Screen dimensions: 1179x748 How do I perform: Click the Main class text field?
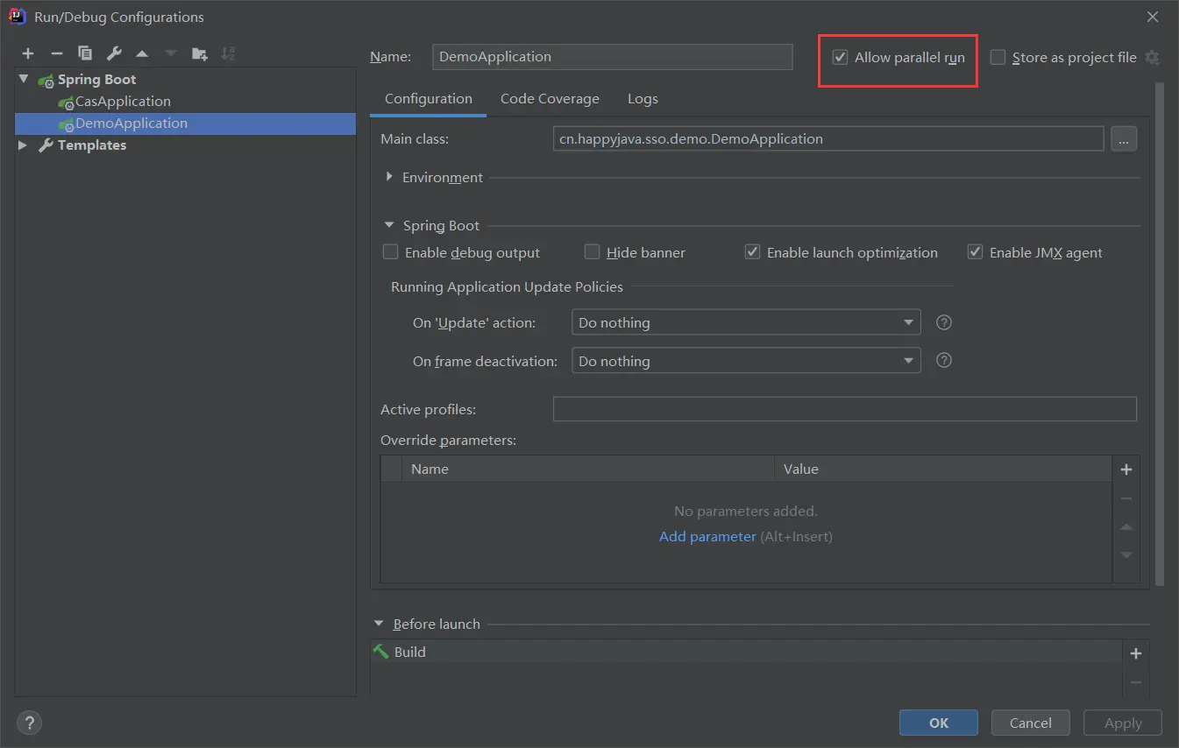click(828, 138)
